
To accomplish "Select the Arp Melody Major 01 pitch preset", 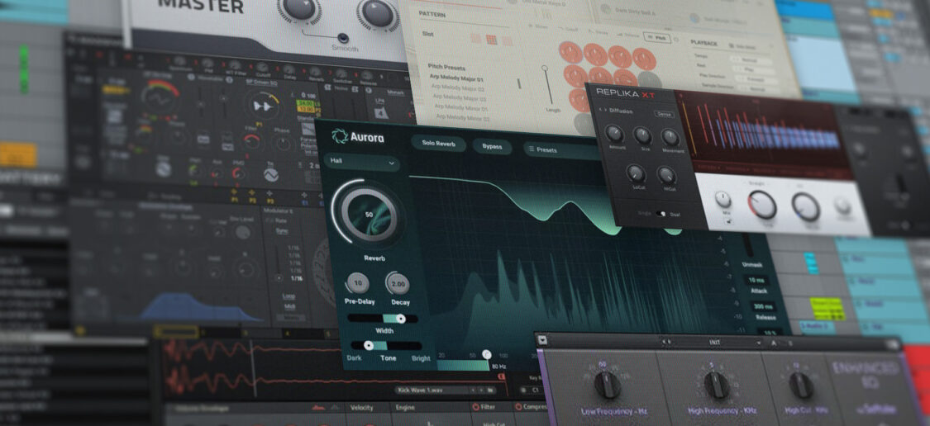I will tap(456, 78).
